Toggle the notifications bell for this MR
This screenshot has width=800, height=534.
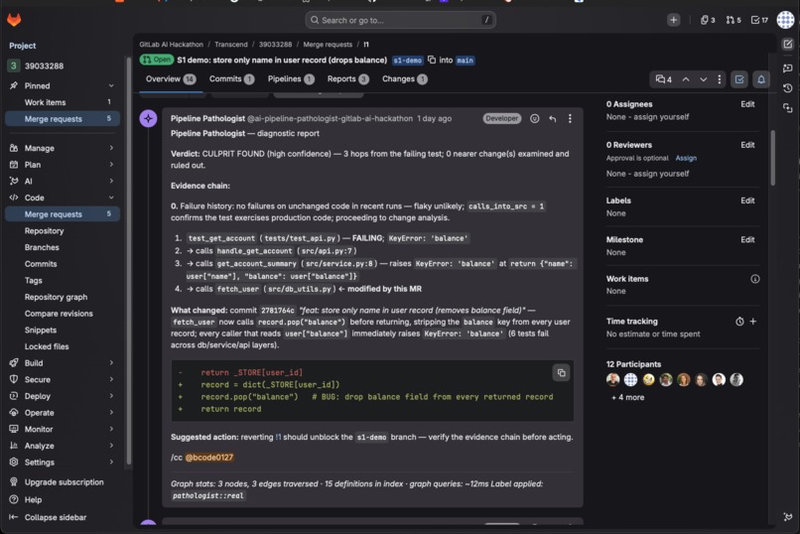pos(761,79)
